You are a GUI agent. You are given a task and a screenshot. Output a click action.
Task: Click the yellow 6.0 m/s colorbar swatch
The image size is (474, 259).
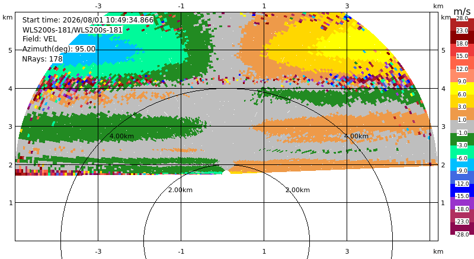[462, 88]
